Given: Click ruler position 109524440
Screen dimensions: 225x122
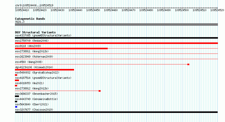Looking at the screenshot, I should pyautogui.click(x=75, y=10).
